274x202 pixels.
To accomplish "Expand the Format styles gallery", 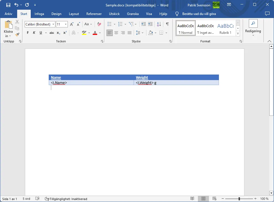I will click(x=238, y=34).
